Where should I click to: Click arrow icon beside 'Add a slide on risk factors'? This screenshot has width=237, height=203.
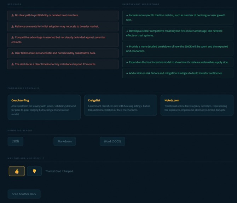[127, 73]
